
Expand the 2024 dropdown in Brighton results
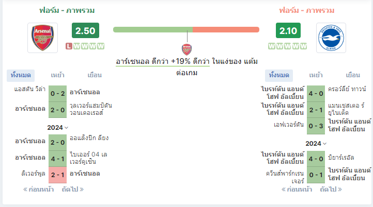pos(316,144)
